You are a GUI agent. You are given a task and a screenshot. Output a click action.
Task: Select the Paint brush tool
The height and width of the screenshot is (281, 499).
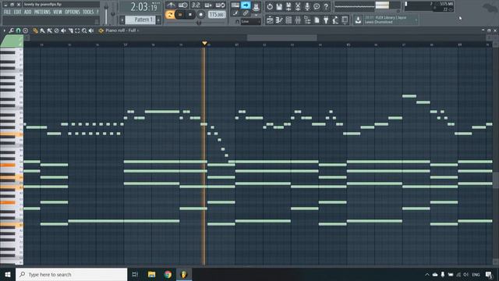tap(42, 30)
